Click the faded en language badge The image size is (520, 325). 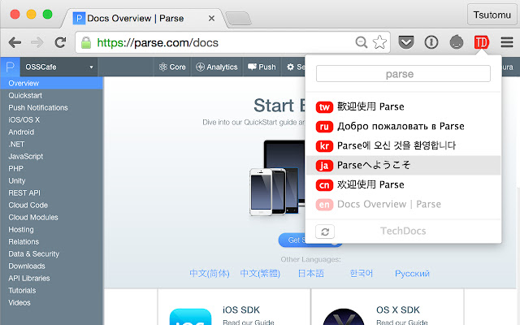point(324,205)
